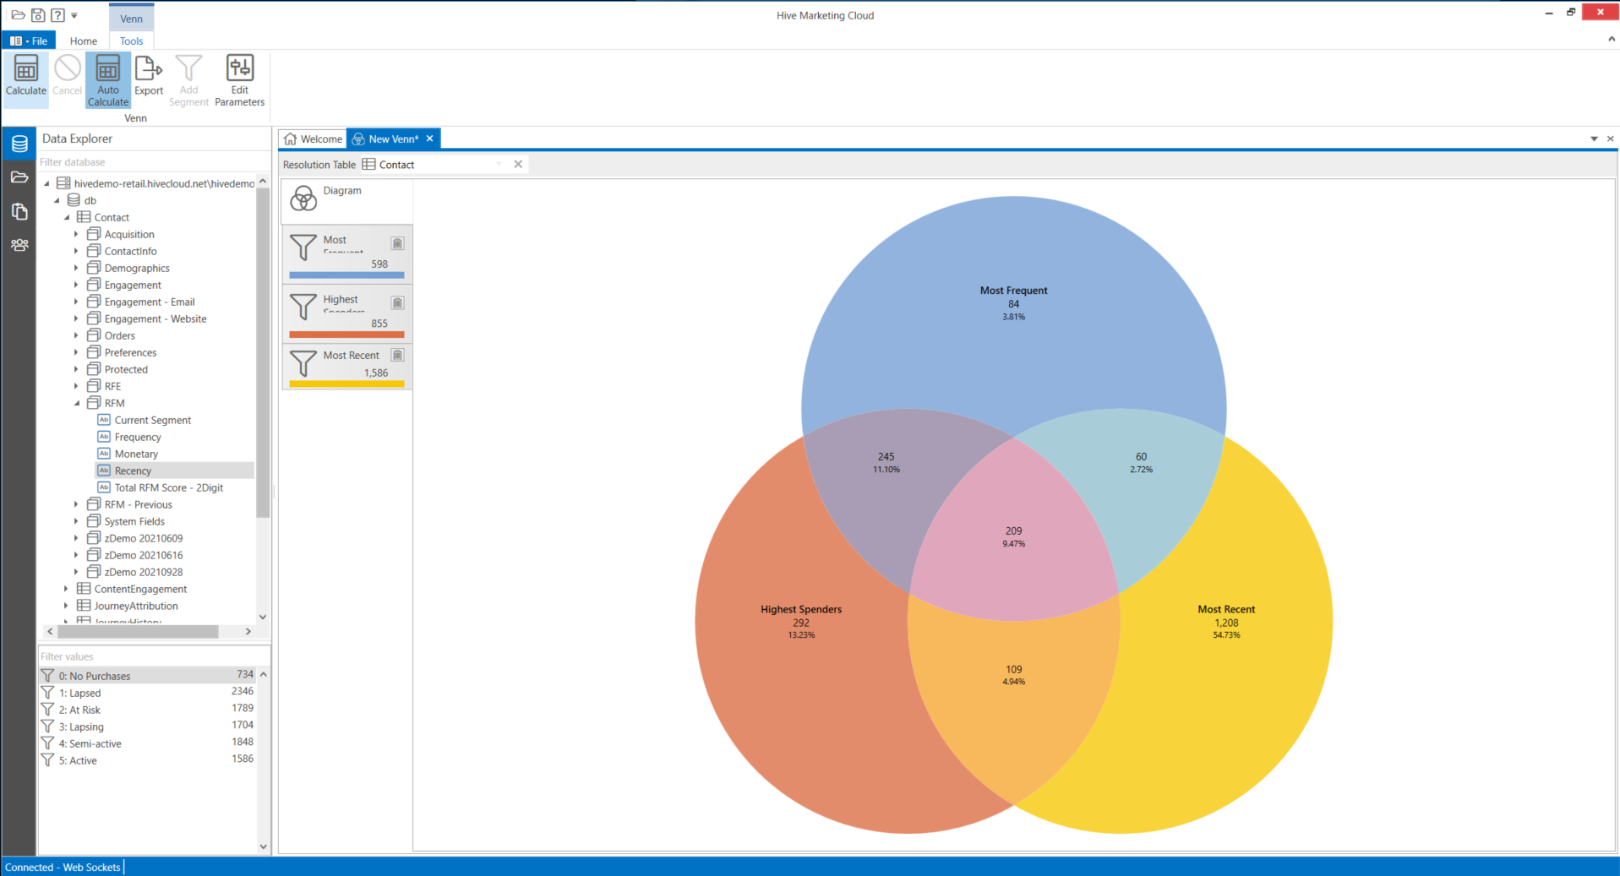This screenshot has width=1620, height=876.
Task: Expand the Acquisition folder
Action: (76, 234)
